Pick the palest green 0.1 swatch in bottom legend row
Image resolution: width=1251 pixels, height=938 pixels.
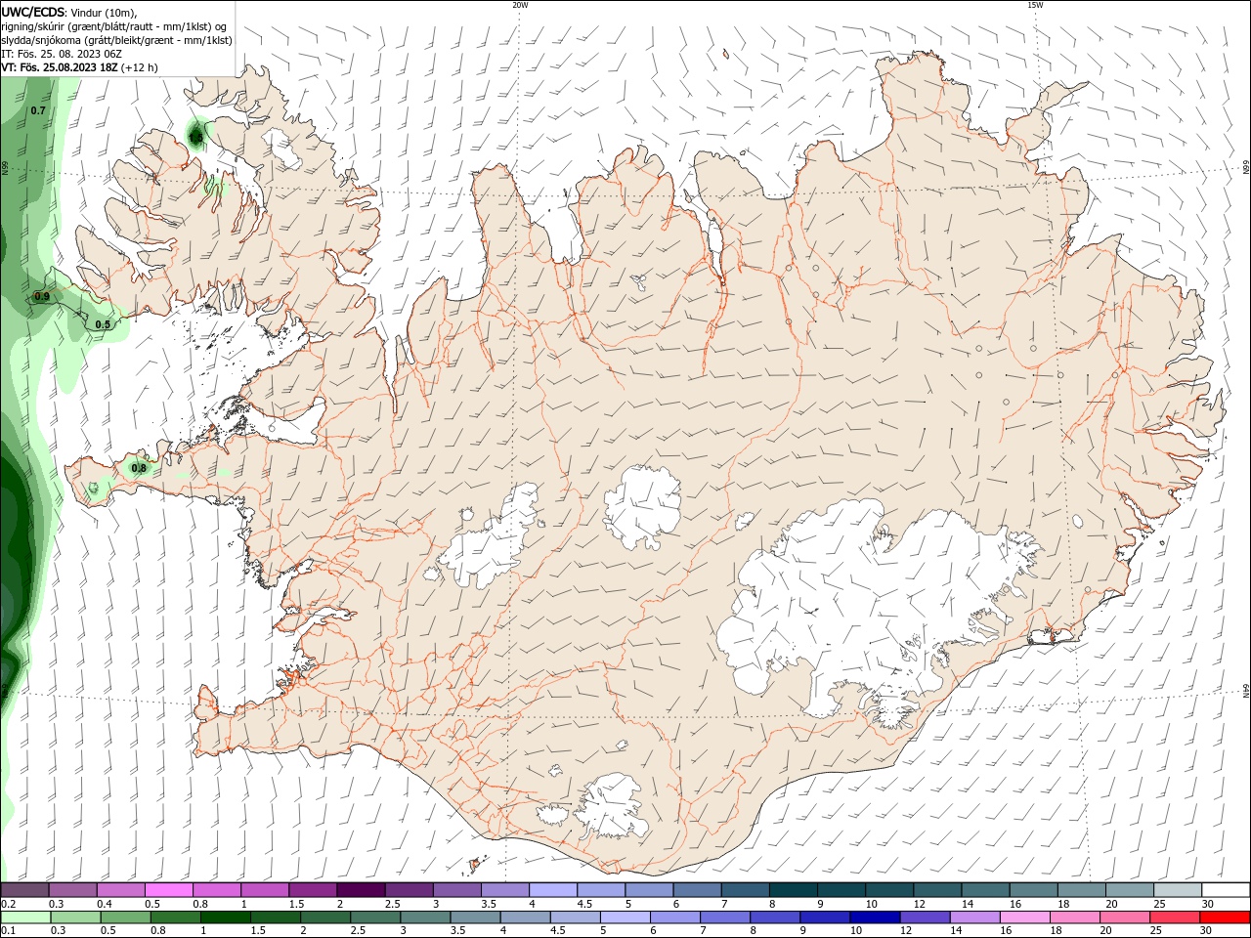25,917
